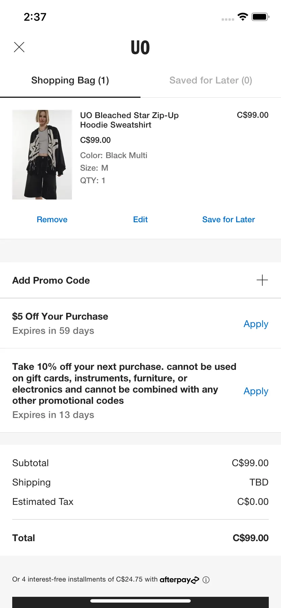Apply the 10% off next purchase offer
Image resolution: width=281 pixels, height=608 pixels.
256,391
